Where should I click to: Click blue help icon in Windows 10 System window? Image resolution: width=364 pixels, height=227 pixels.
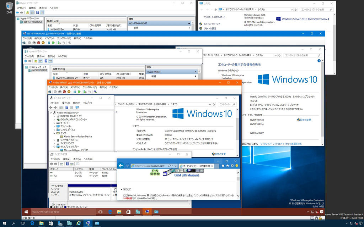(319, 61)
